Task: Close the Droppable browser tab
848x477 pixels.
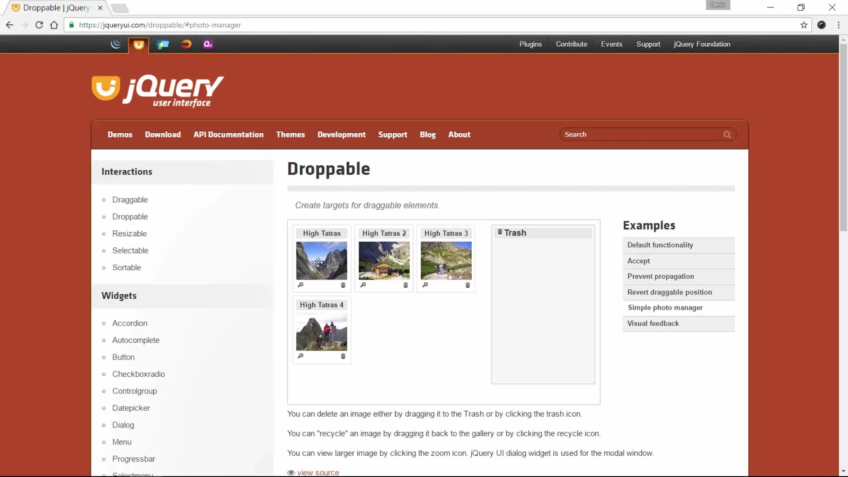Action: coord(100,8)
